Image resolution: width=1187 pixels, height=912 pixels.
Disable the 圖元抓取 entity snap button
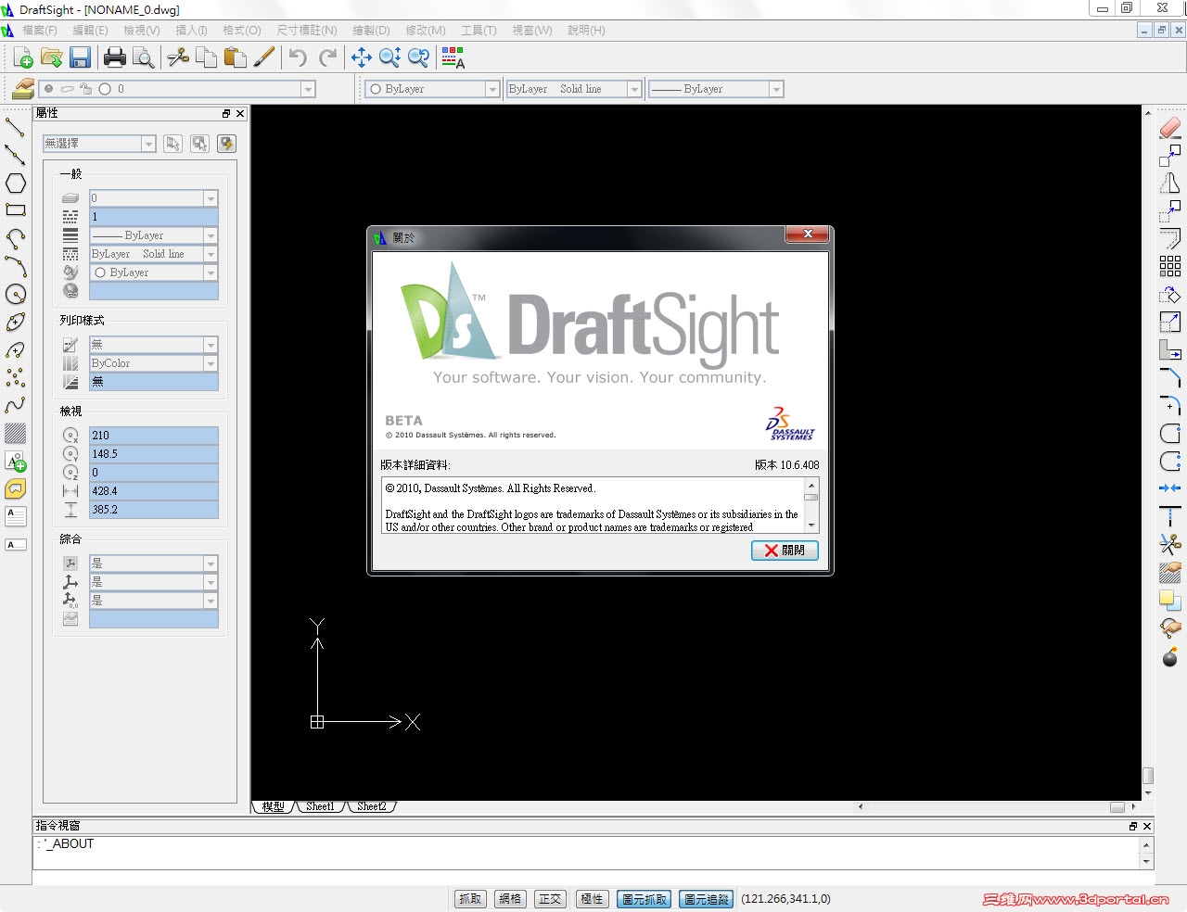tap(644, 899)
